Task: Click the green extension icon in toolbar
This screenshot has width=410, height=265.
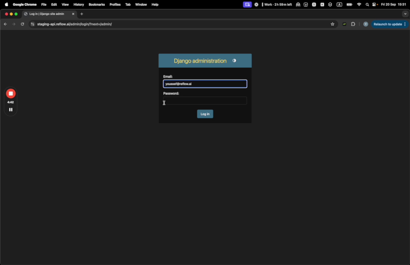Action: coord(344,24)
